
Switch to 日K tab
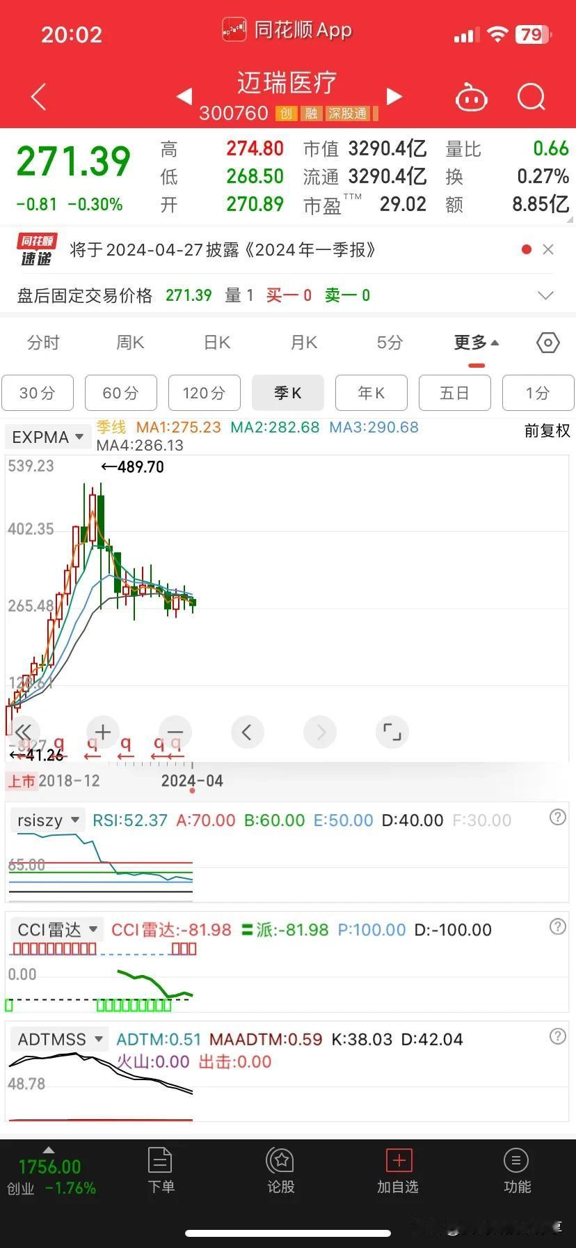[x=217, y=343]
